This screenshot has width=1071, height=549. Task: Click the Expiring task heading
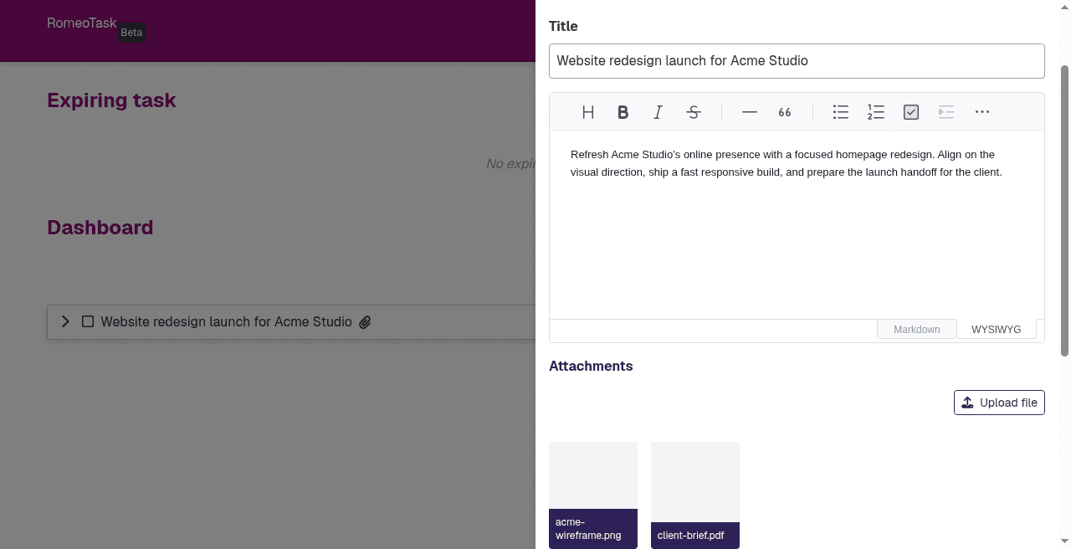click(x=111, y=100)
